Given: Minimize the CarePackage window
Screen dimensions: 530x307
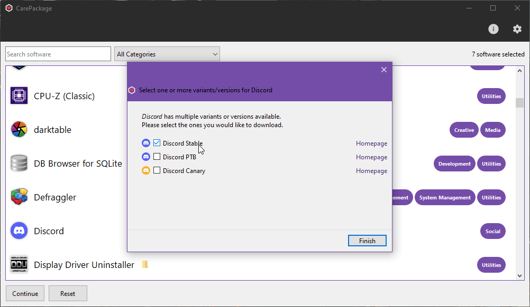Looking at the screenshot, I should point(469,8).
